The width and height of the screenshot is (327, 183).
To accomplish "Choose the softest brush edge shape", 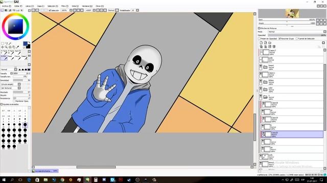I will tap(20, 70).
